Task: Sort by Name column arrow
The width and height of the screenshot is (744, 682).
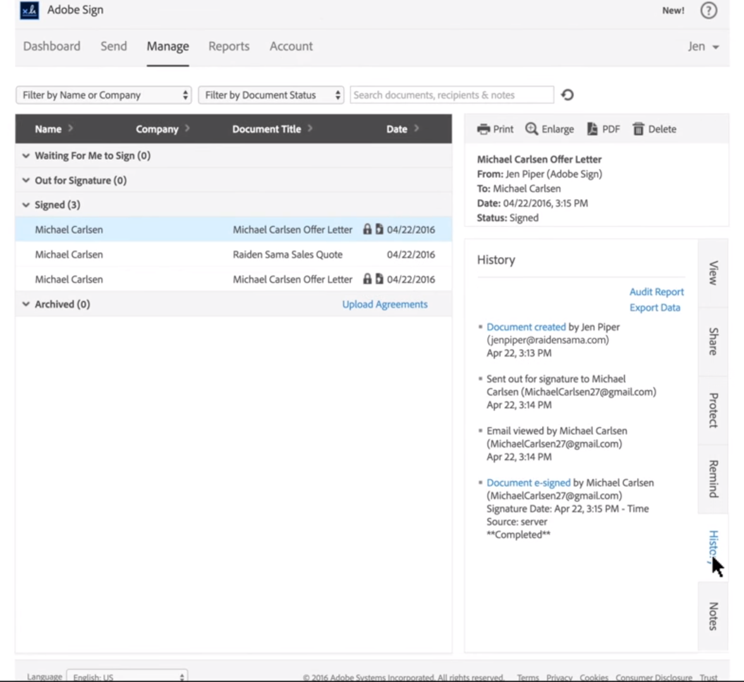Action: [x=70, y=128]
